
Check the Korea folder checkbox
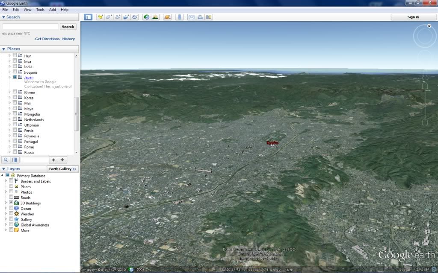[x=15, y=98]
